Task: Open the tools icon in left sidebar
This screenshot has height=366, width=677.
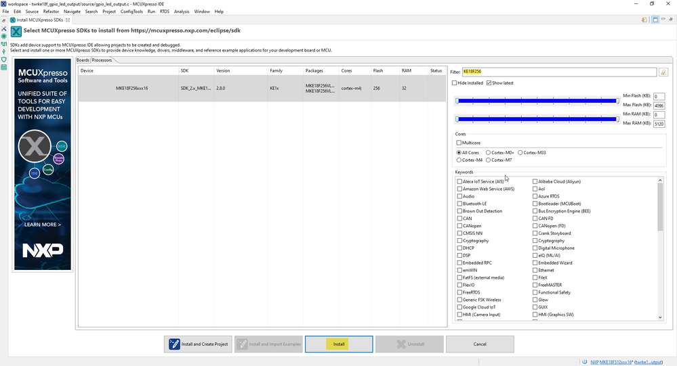Action: (x=4, y=28)
